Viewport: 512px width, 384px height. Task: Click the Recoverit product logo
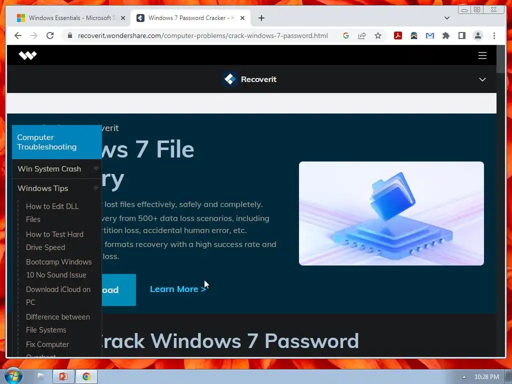[x=230, y=79]
